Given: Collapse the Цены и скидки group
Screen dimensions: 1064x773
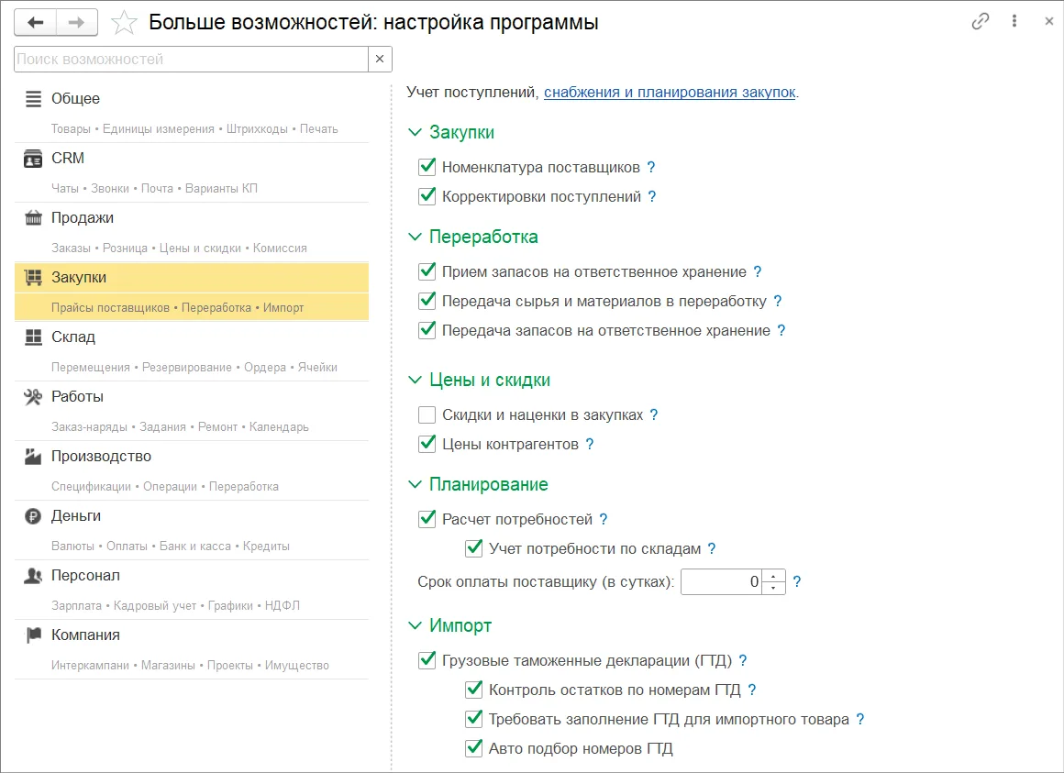Looking at the screenshot, I should pyautogui.click(x=415, y=381).
